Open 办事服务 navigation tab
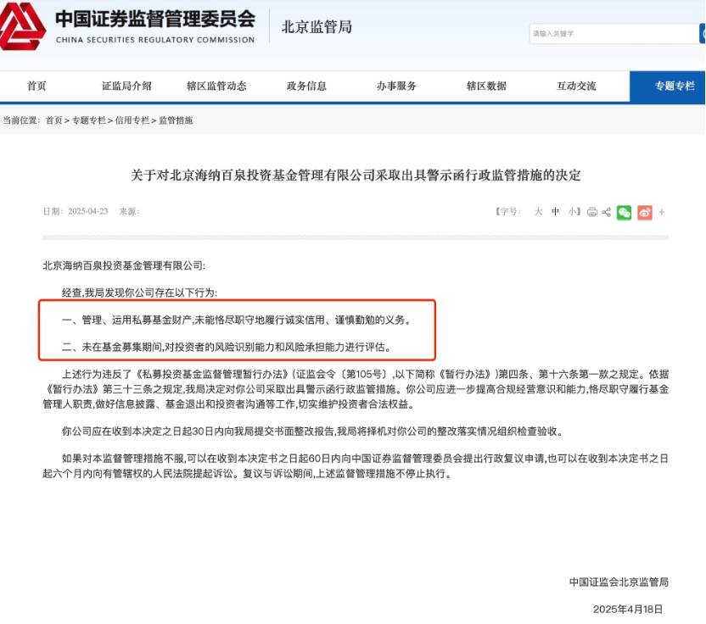 pos(396,86)
